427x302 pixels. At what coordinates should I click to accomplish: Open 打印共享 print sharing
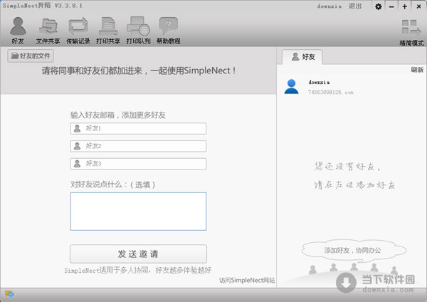coord(108,31)
